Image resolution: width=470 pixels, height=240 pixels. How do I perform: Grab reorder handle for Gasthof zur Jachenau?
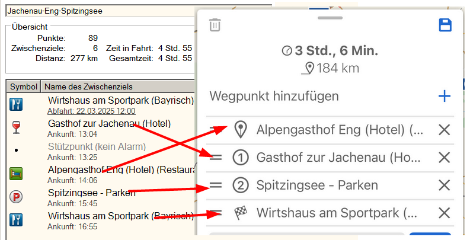click(x=216, y=158)
